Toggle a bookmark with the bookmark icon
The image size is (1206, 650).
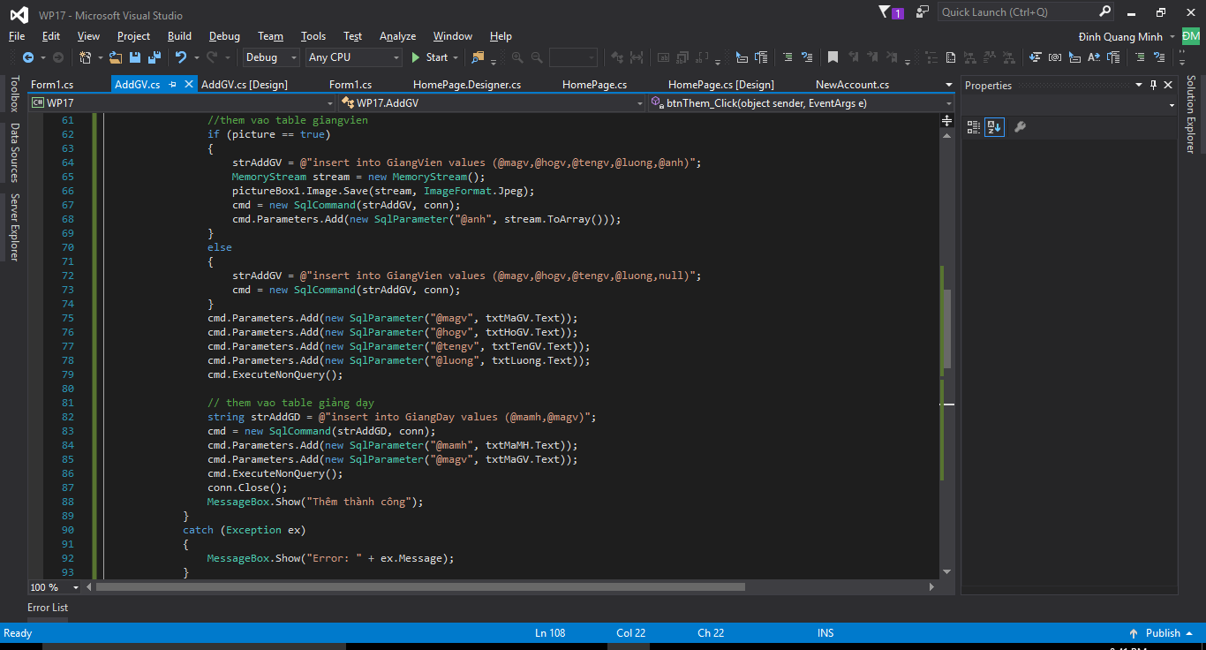pyautogui.click(x=833, y=57)
